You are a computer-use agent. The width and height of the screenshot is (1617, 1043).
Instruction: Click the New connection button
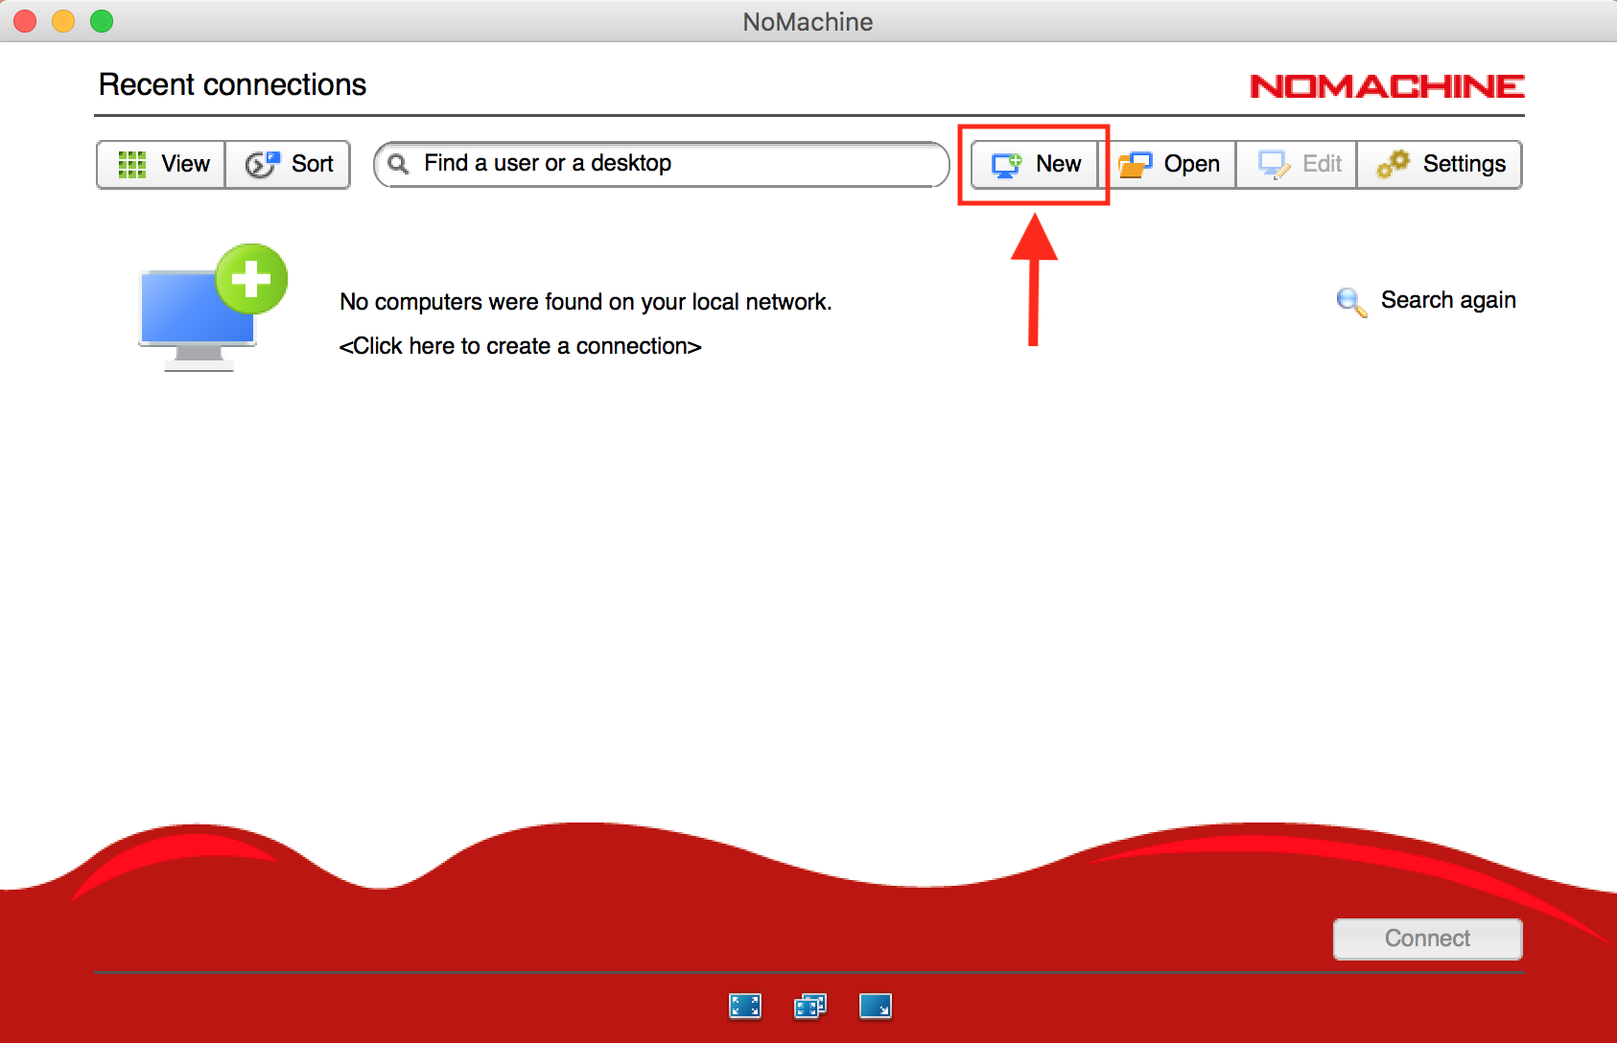[x=1036, y=164]
